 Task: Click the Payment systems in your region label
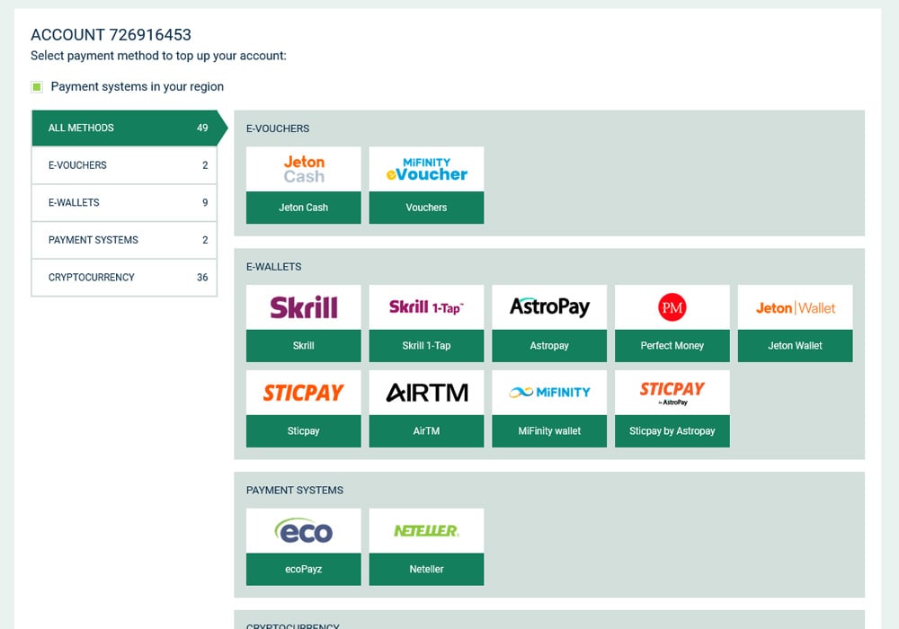click(x=137, y=86)
